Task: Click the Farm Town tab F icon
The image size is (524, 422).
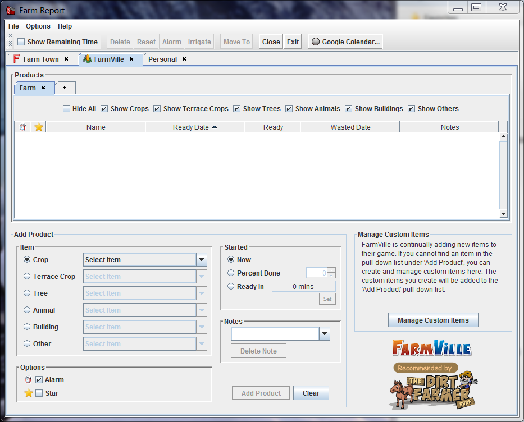Action: tap(16, 59)
